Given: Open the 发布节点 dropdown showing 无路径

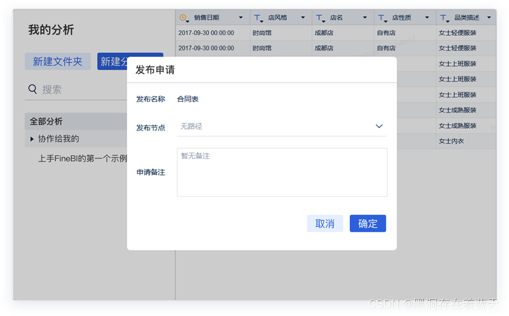Looking at the screenshot, I should 281,126.
